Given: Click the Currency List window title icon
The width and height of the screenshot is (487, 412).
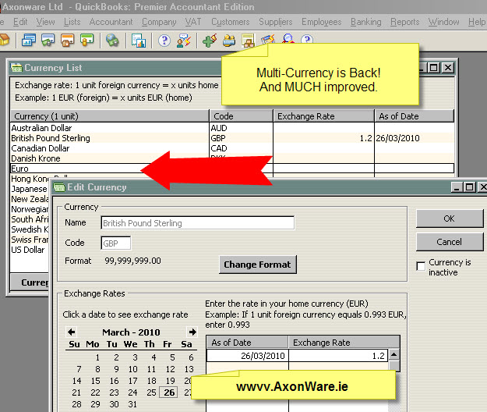Looking at the screenshot, I should (x=17, y=67).
